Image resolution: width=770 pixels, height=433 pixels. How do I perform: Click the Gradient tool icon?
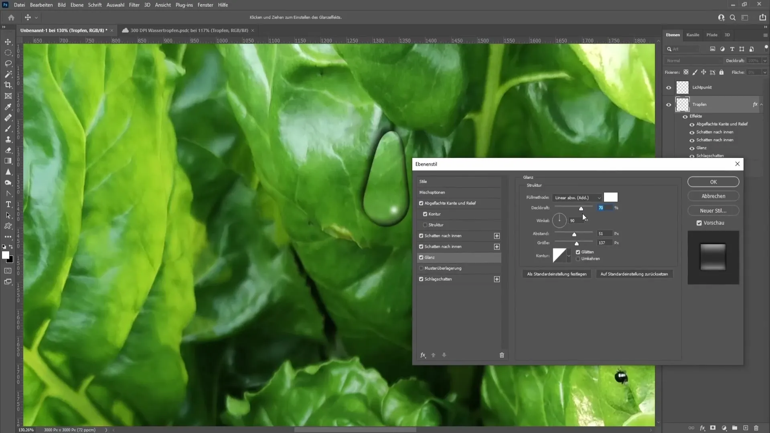click(7, 161)
